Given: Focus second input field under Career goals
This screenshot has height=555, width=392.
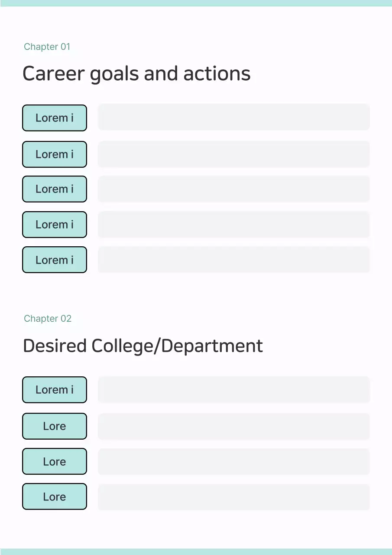Looking at the screenshot, I should (x=234, y=154).
